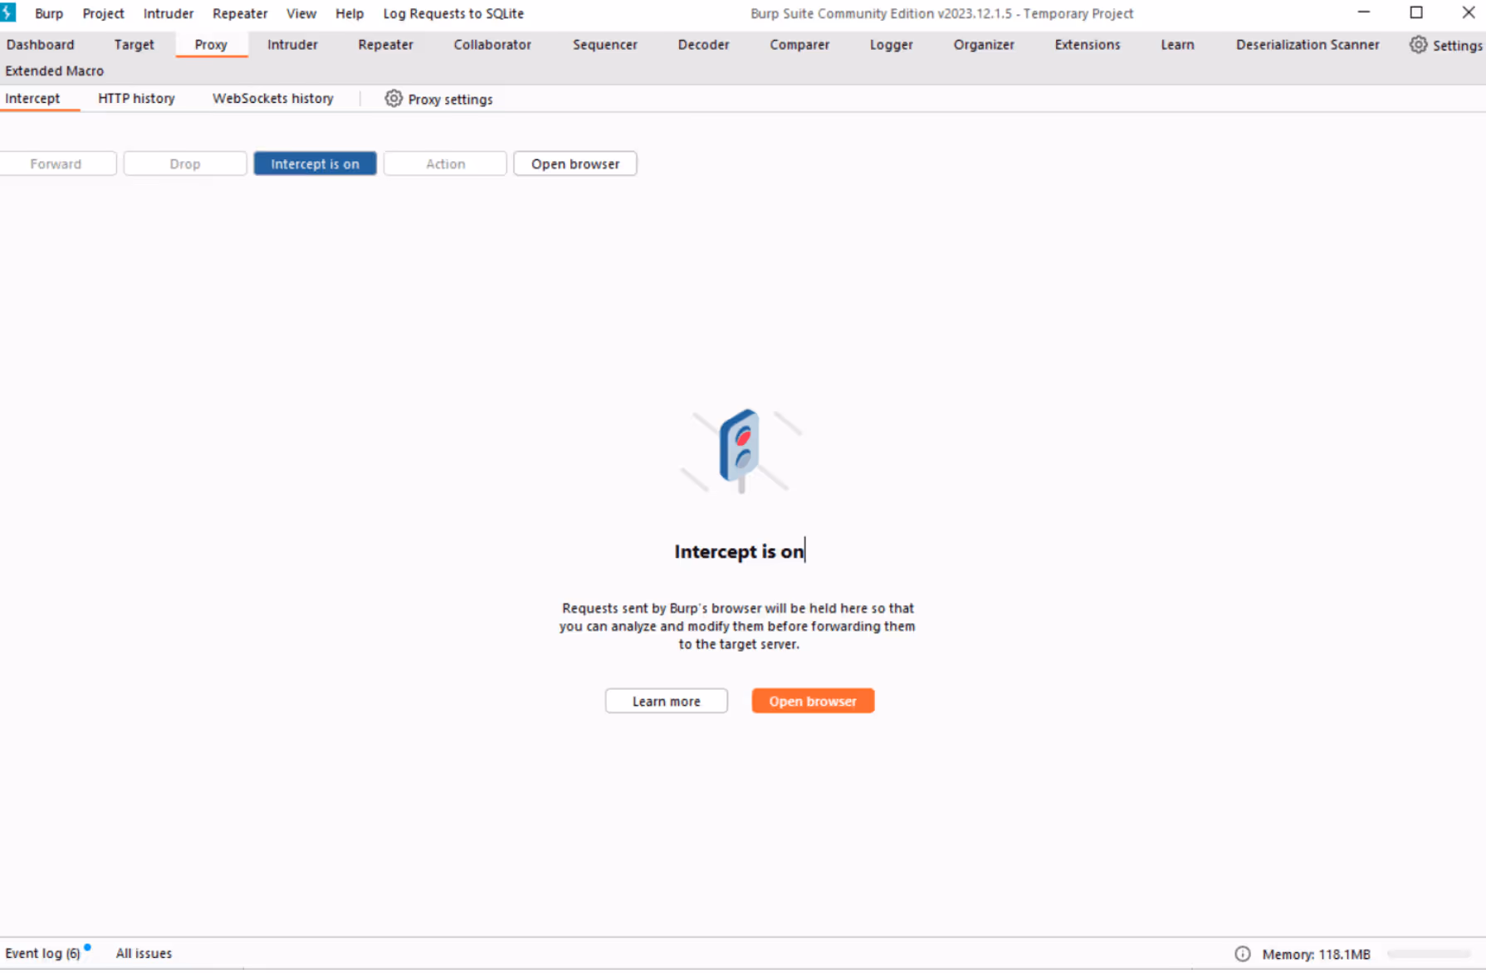Open the Project menu
The image size is (1486, 973).
click(103, 13)
